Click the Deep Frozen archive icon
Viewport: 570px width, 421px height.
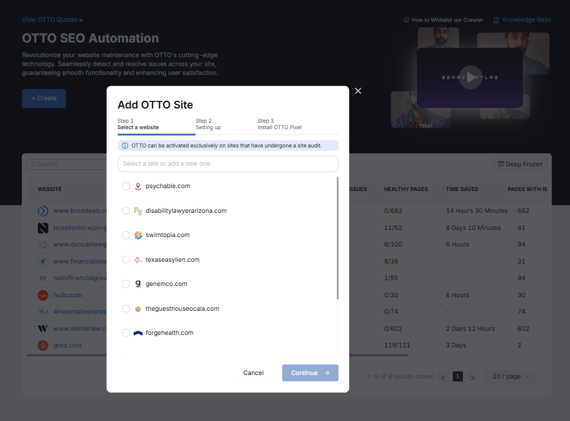point(501,164)
